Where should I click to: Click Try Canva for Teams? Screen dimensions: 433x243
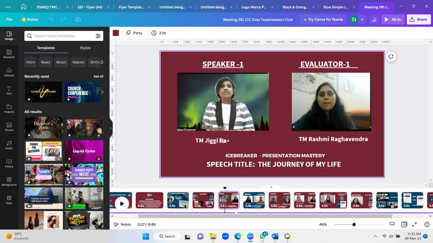click(323, 19)
